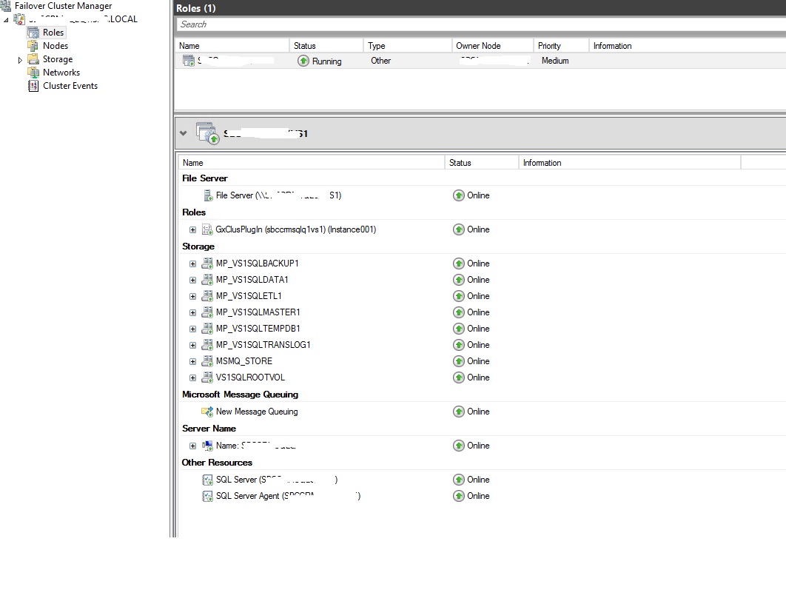Click the SQL Server Agent resource icon
The height and width of the screenshot is (604, 786).
tap(208, 496)
